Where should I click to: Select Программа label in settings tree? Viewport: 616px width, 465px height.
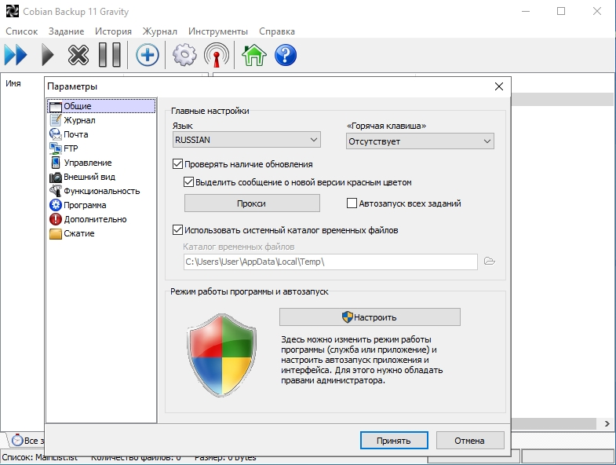pos(85,205)
